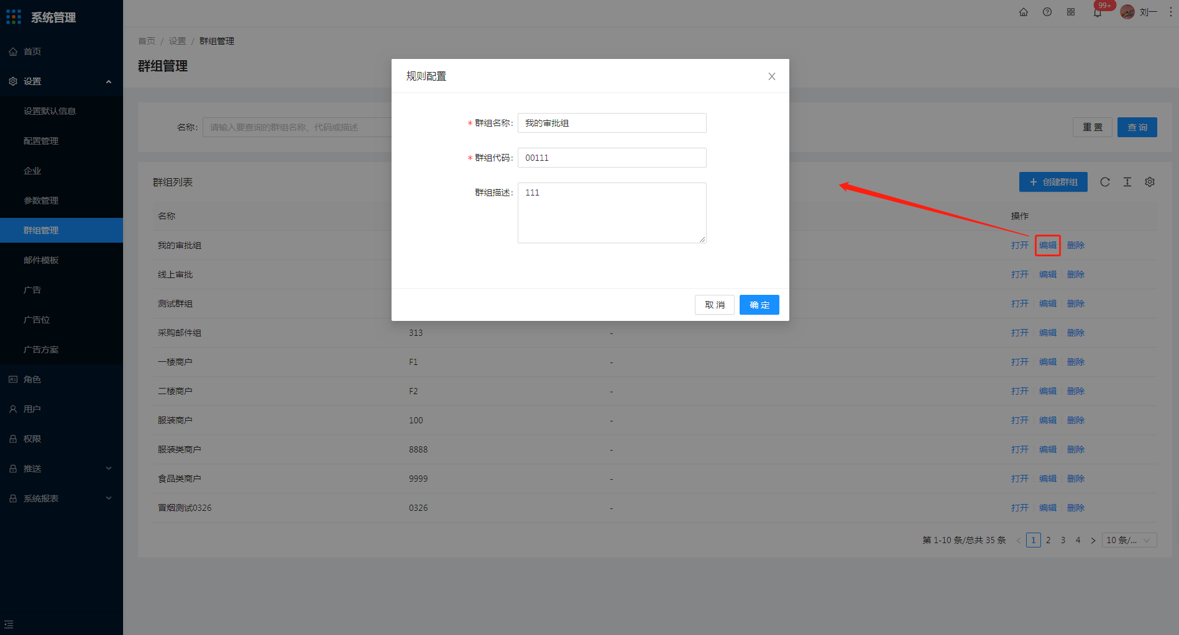Select 参数管理 in sidebar
The image size is (1179, 635).
click(62, 200)
